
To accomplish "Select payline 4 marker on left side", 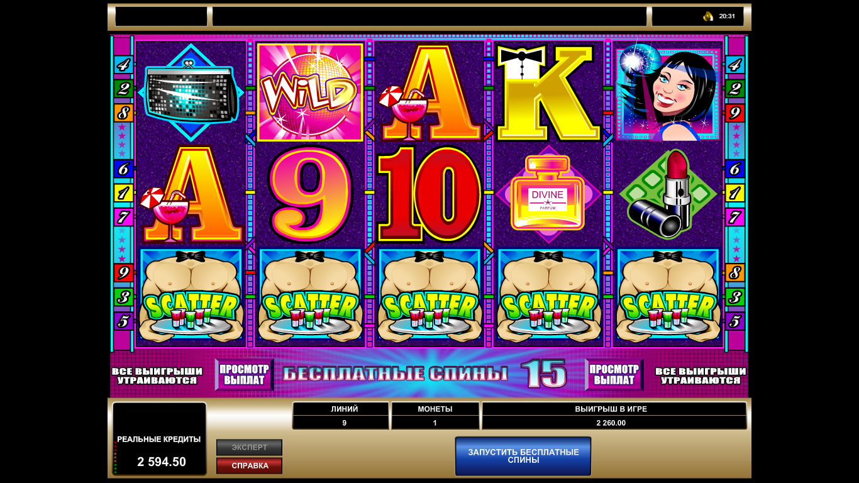I will [123, 64].
